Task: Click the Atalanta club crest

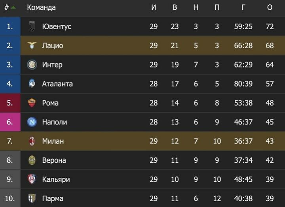Action: (x=32, y=84)
